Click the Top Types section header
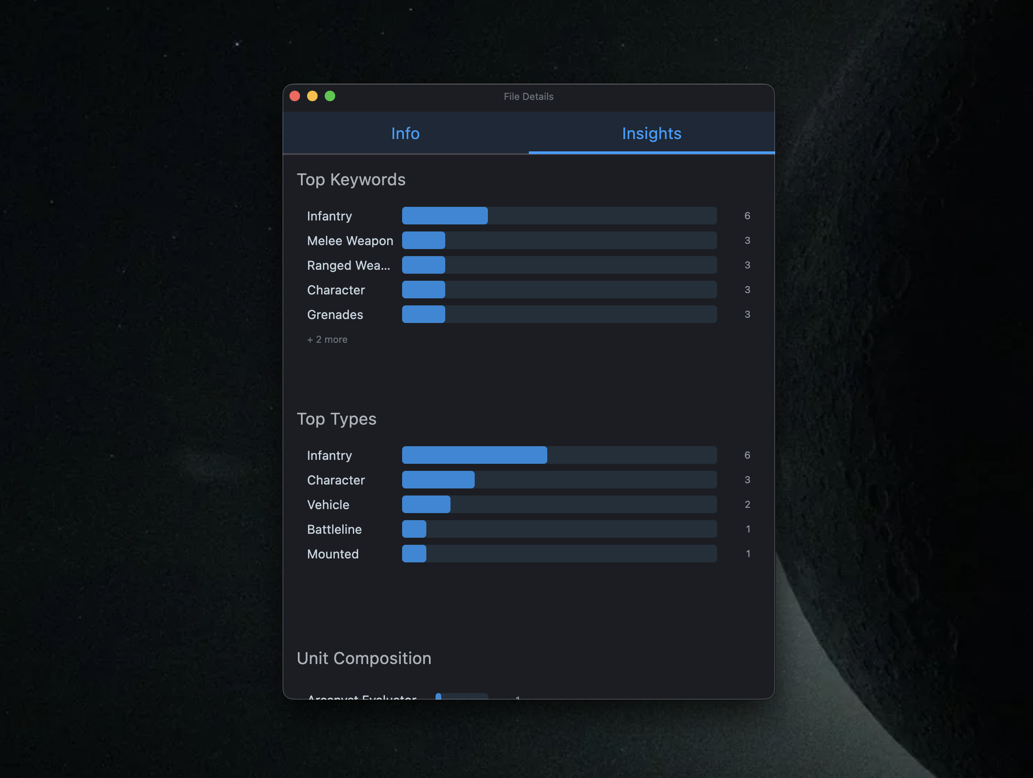Screen dimensions: 1033x778 [337, 419]
